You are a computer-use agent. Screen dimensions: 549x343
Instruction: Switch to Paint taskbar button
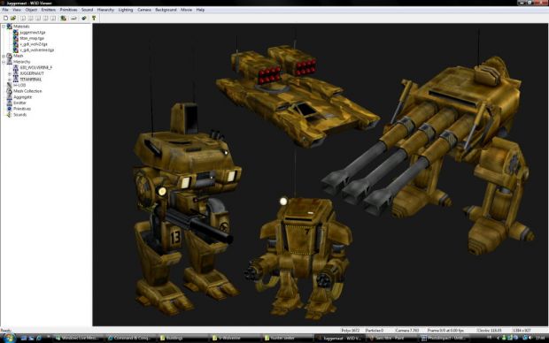tap(391, 339)
